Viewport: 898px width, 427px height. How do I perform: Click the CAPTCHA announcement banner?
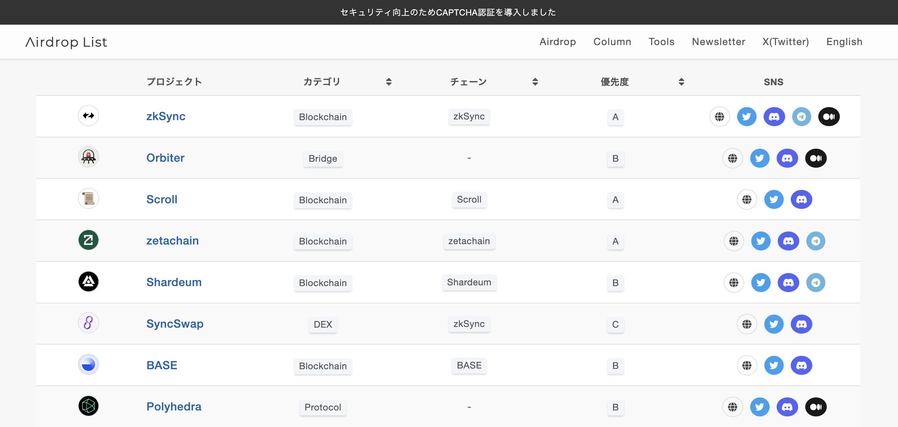coord(449,12)
